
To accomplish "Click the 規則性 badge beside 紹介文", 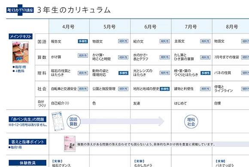I will click(164, 41).
